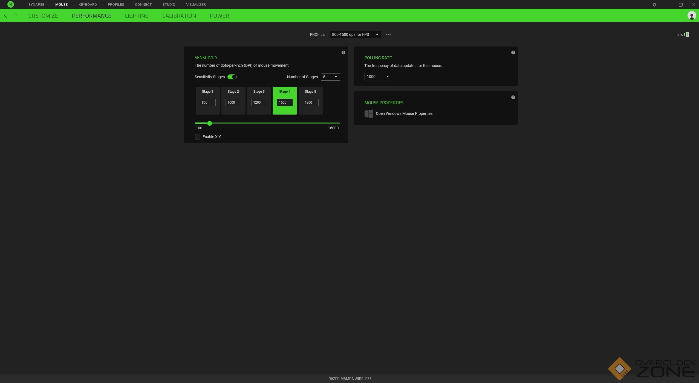Click the battery status indicator
699x383 pixels.
coord(682,35)
